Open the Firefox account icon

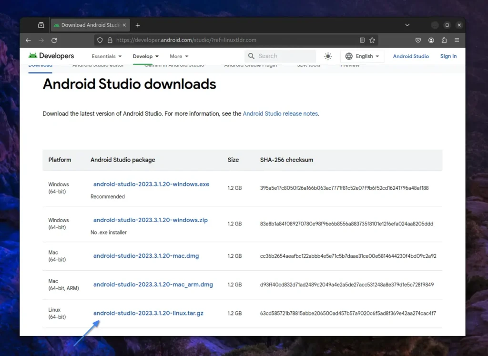(x=431, y=40)
